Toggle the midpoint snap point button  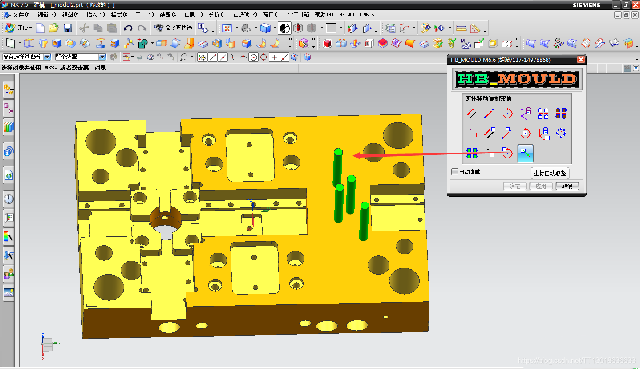(223, 57)
